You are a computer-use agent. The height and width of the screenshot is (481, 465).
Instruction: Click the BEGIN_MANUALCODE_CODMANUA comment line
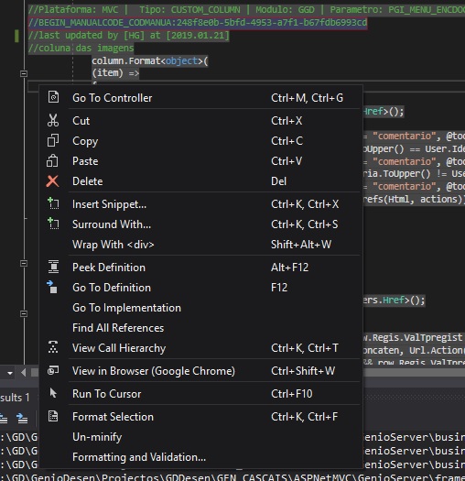198,23
